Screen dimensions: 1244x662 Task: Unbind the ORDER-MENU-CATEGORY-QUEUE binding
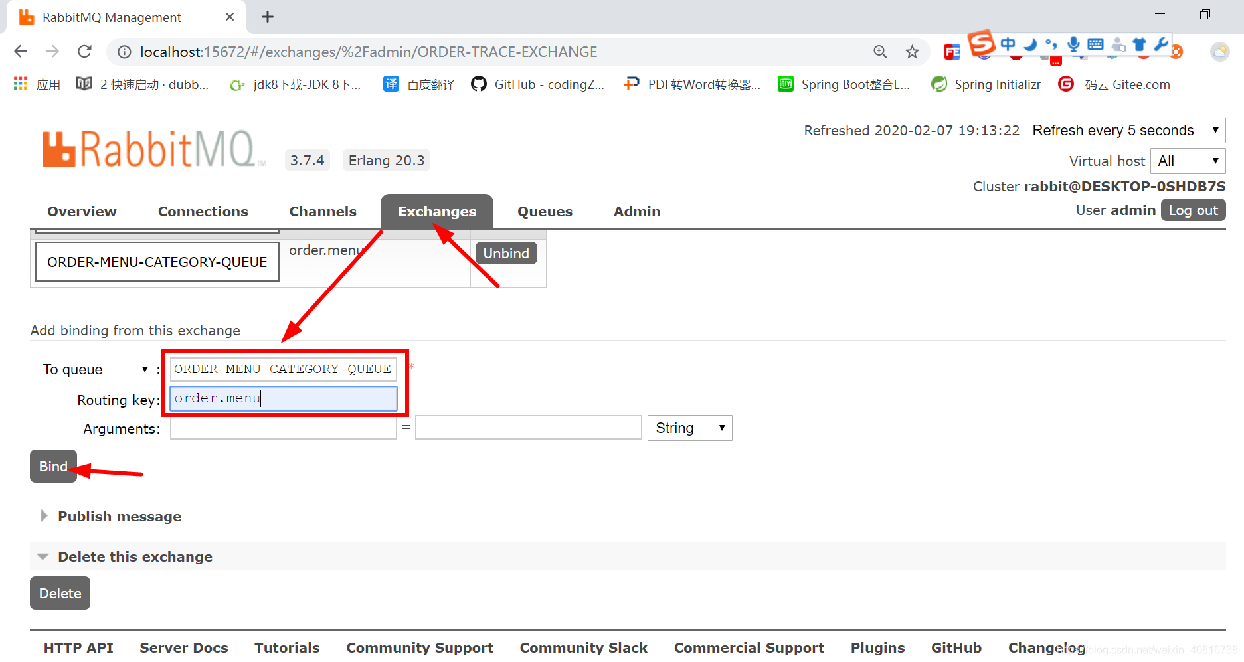(506, 253)
